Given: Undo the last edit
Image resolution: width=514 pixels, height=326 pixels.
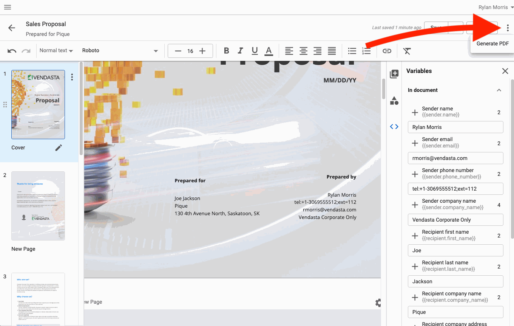Looking at the screenshot, I should tap(12, 51).
